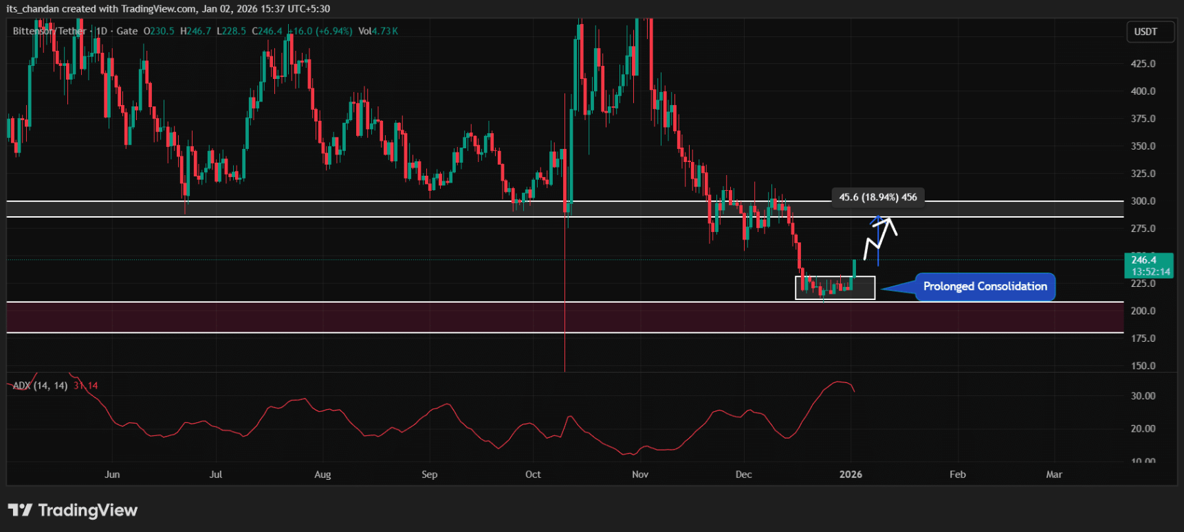Click the long October candle wick
This screenshot has width=1184, height=532.
pos(564,302)
